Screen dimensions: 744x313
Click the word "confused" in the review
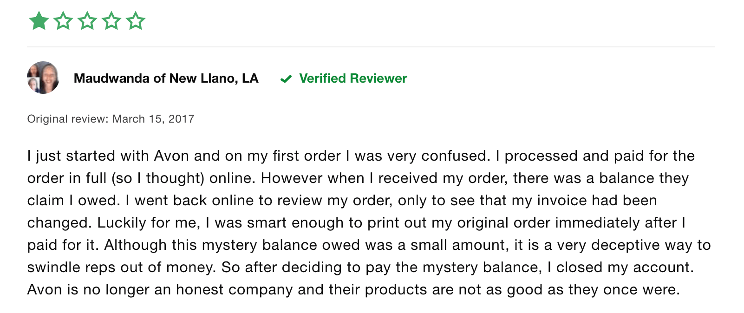(x=455, y=156)
